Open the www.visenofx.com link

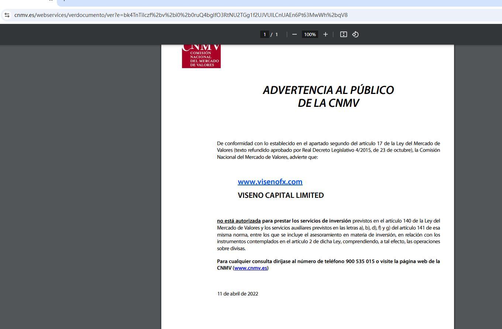pyautogui.click(x=270, y=182)
